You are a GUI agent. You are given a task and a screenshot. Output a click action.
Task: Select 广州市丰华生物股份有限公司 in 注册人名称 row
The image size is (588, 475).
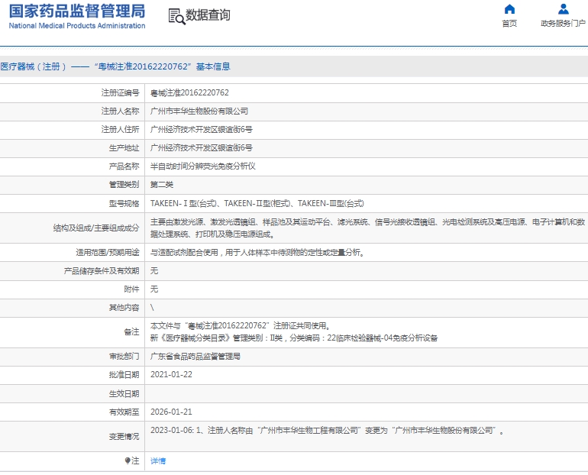tap(199, 111)
